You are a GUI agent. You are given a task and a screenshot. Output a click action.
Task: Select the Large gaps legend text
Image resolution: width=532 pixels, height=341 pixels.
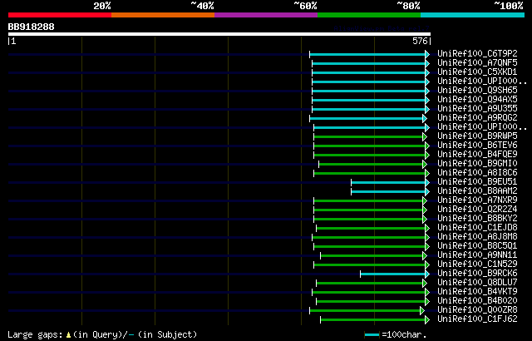click(x=35, y=335)
